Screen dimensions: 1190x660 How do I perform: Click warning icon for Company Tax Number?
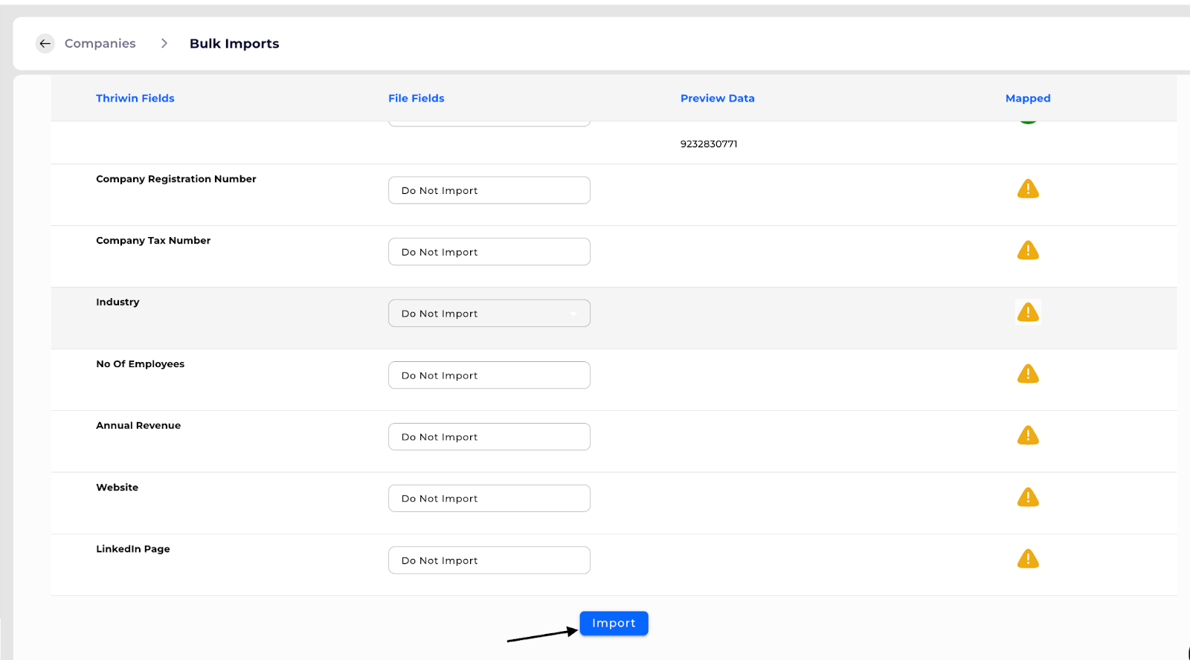click(1028, 250)
